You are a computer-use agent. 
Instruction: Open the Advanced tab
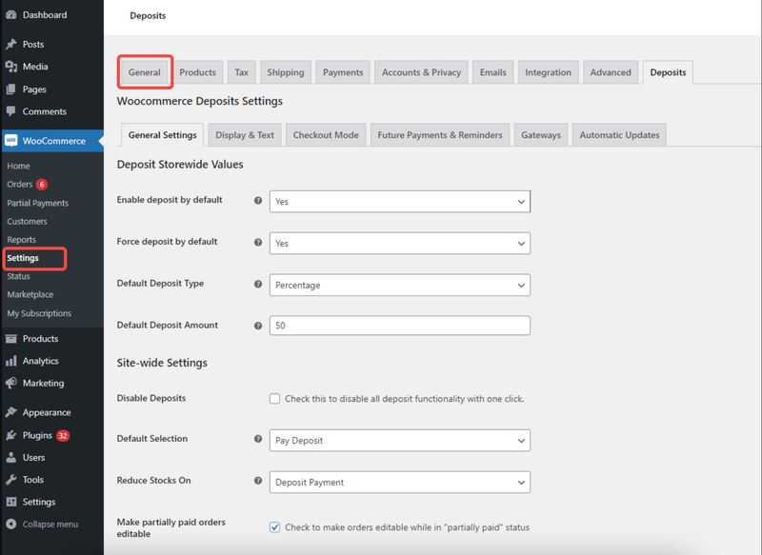611,72
